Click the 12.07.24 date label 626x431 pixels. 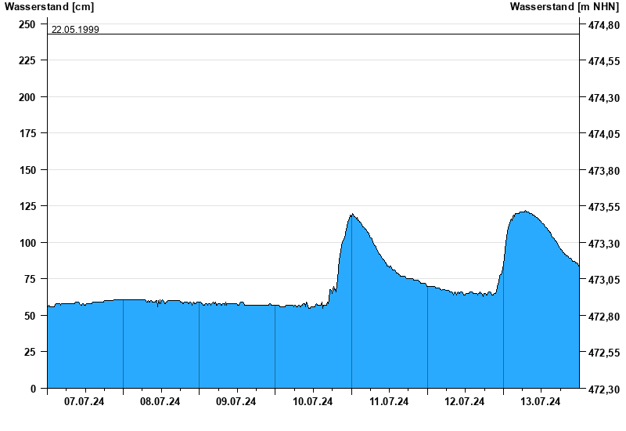pyautogui.click(x=465, y=401)
